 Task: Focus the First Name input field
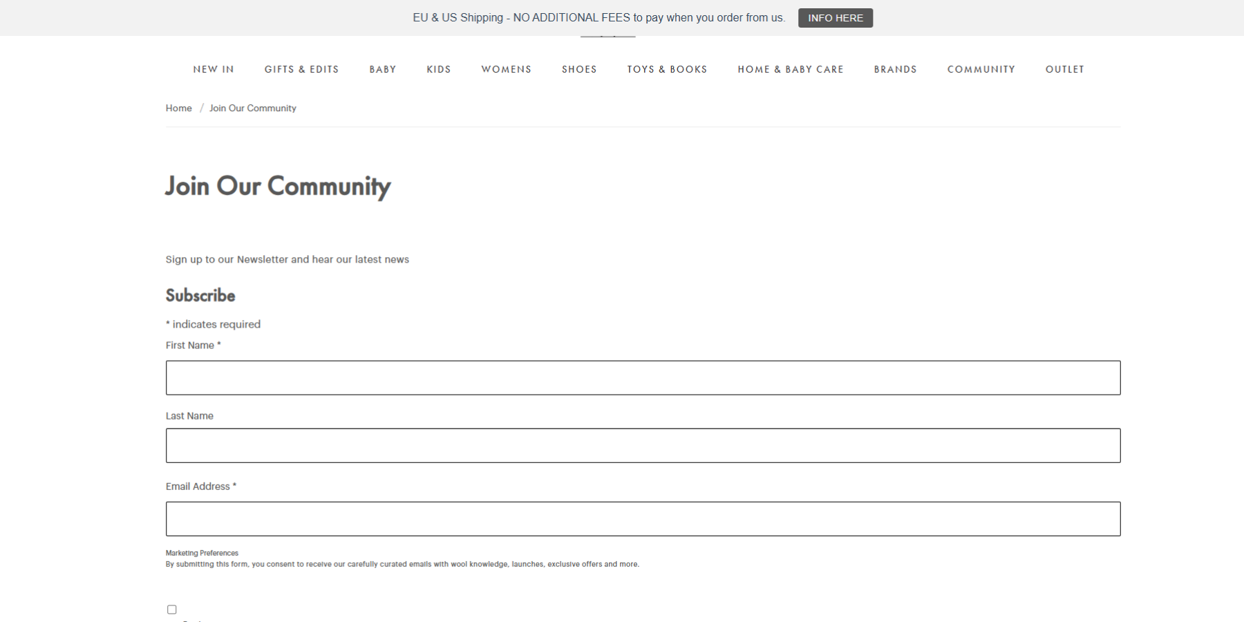click(x=643, y=378)
